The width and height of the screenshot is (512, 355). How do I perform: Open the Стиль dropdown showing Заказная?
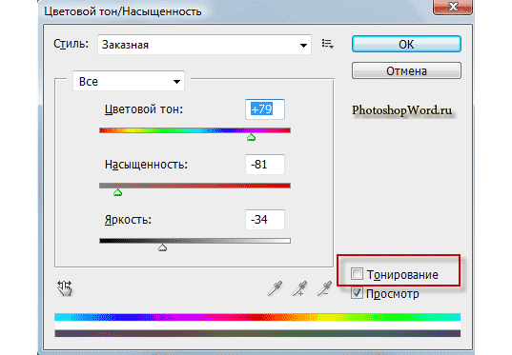point(204,45)
